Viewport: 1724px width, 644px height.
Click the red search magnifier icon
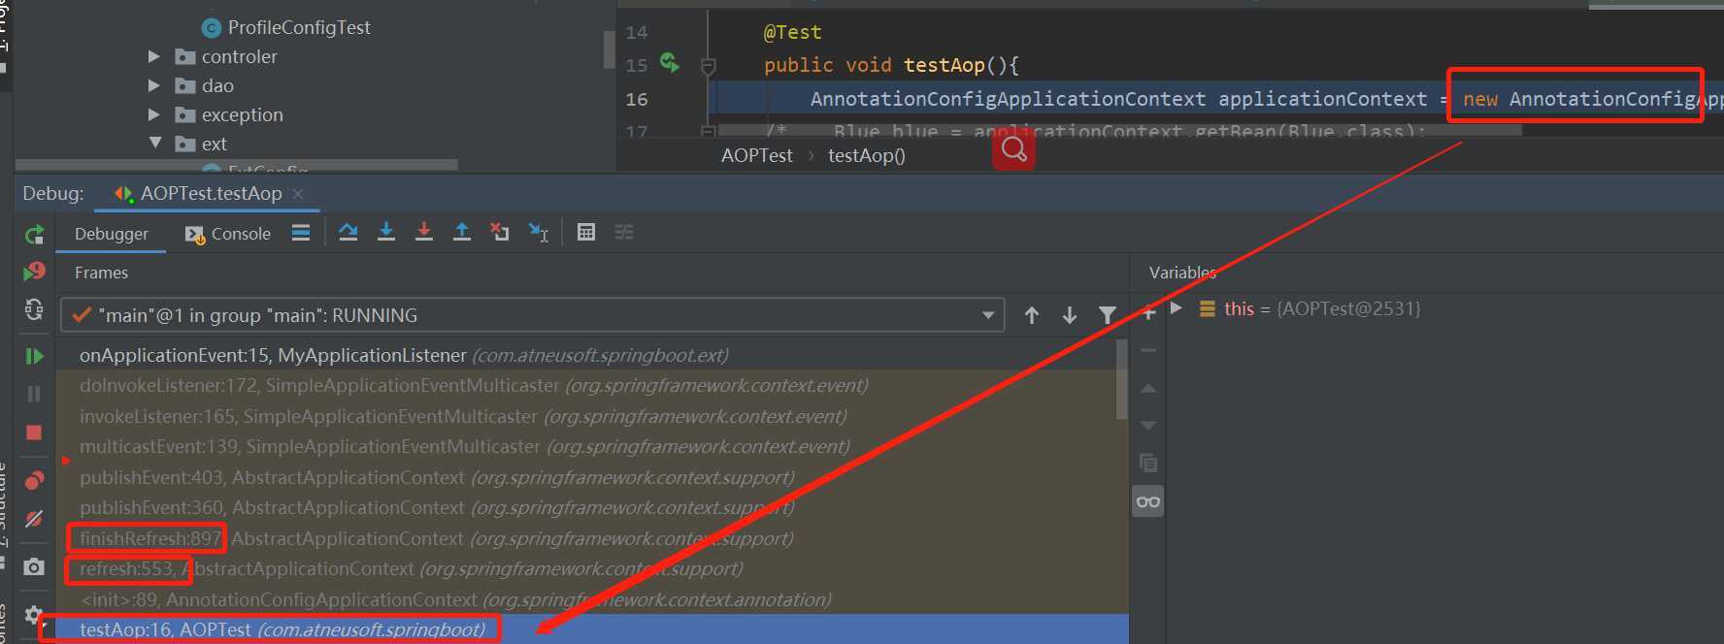[1013, 149]
